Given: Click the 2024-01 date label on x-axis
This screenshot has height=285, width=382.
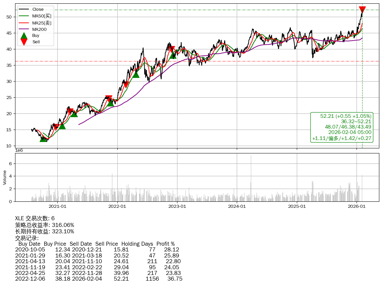Looking at the screenshot, I should tap(237, 206).
